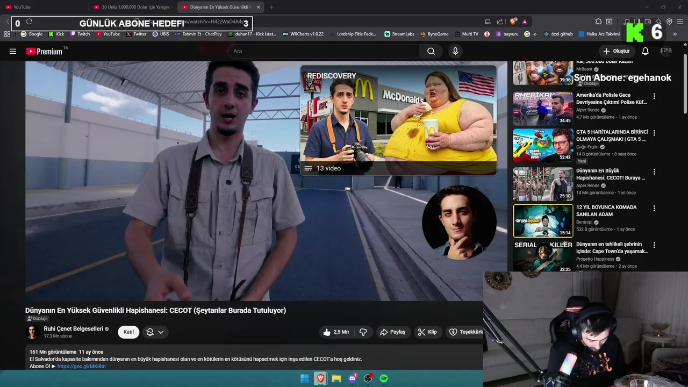Open Amerika'da Polisle Gece video thumbnail
The height and width of the screenshot is (387, 688).
click(543, 108)
